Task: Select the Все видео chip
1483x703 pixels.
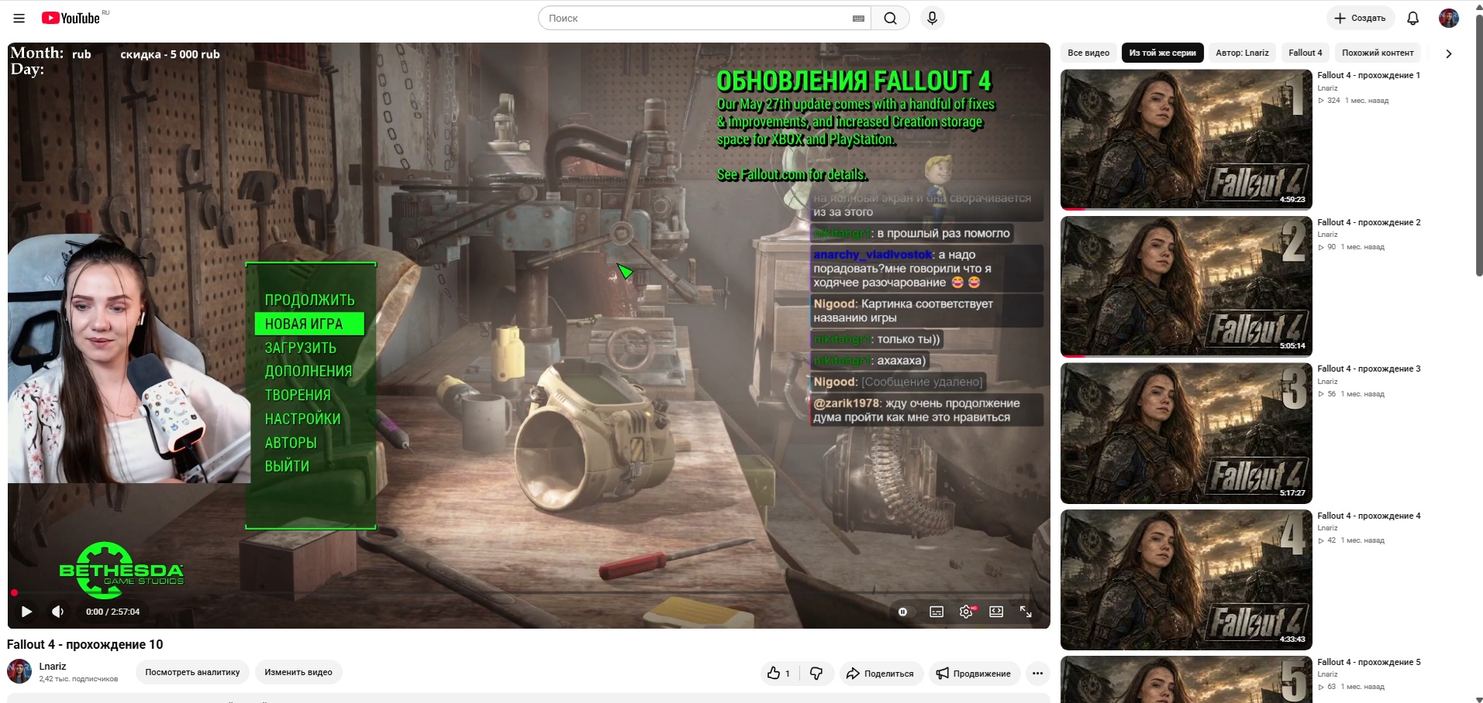Action: click(x=1088, y=53)
